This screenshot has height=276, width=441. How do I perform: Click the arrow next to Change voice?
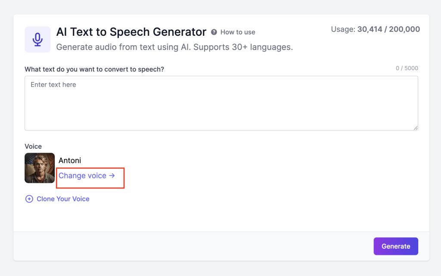[x=112, y=176]
